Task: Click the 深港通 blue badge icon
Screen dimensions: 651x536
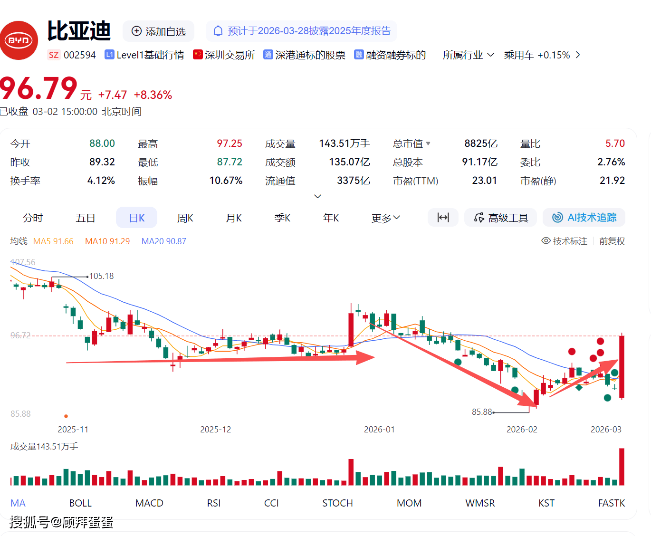Action: (x=268, y=55)
